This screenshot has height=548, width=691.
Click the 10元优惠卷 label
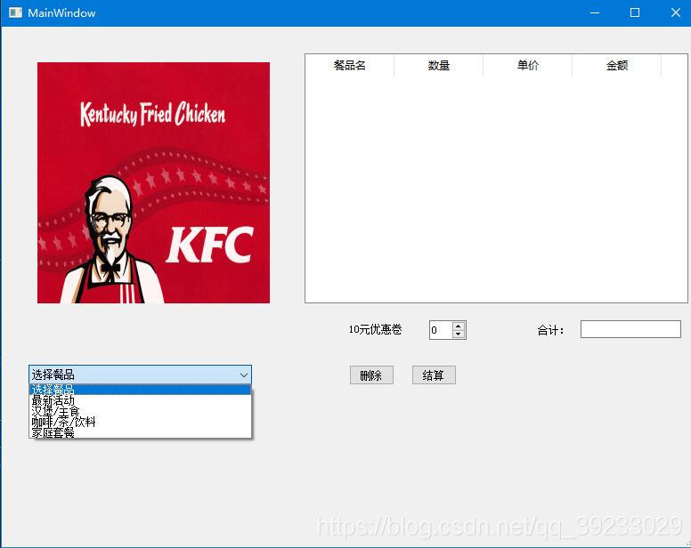[375, 329]
